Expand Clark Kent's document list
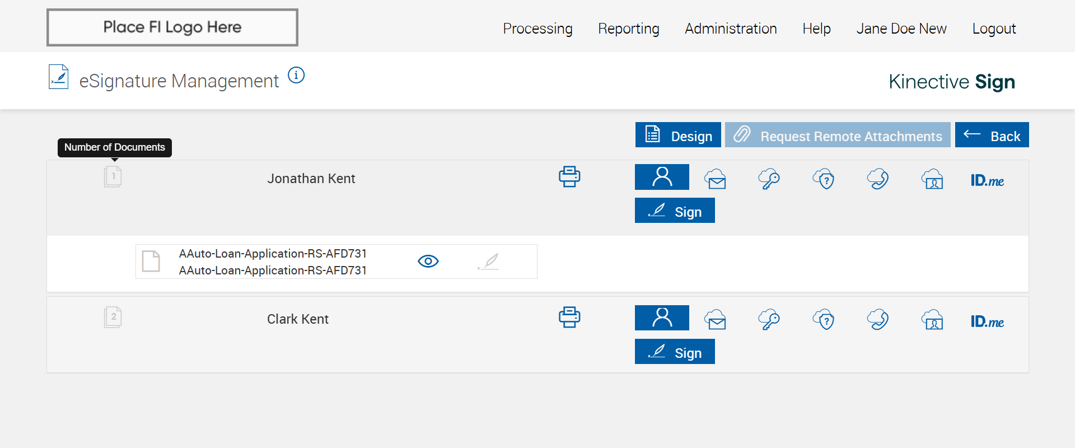Viewport: 1075px width, 448px height. coord(113,318)
